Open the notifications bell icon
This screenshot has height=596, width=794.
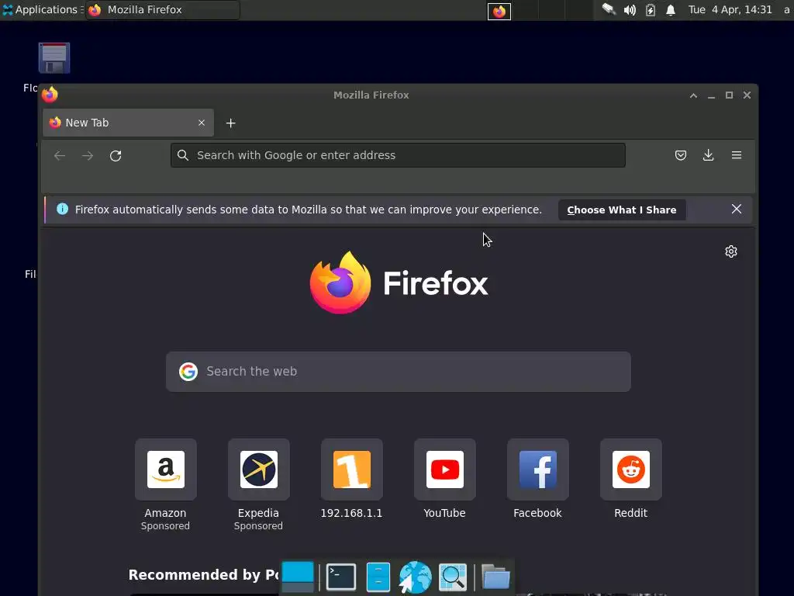[671, 10]
